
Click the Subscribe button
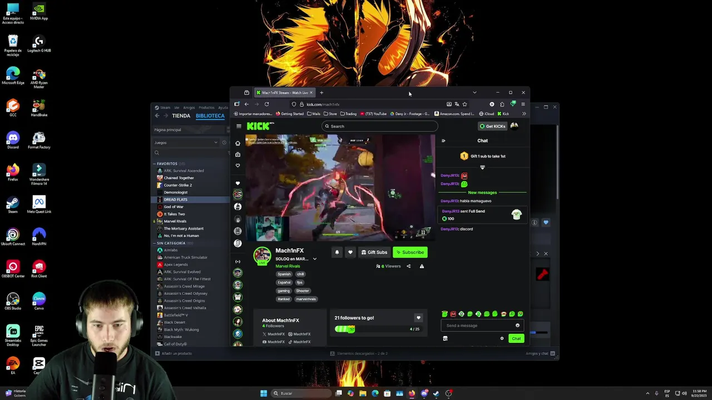(410, 252)
